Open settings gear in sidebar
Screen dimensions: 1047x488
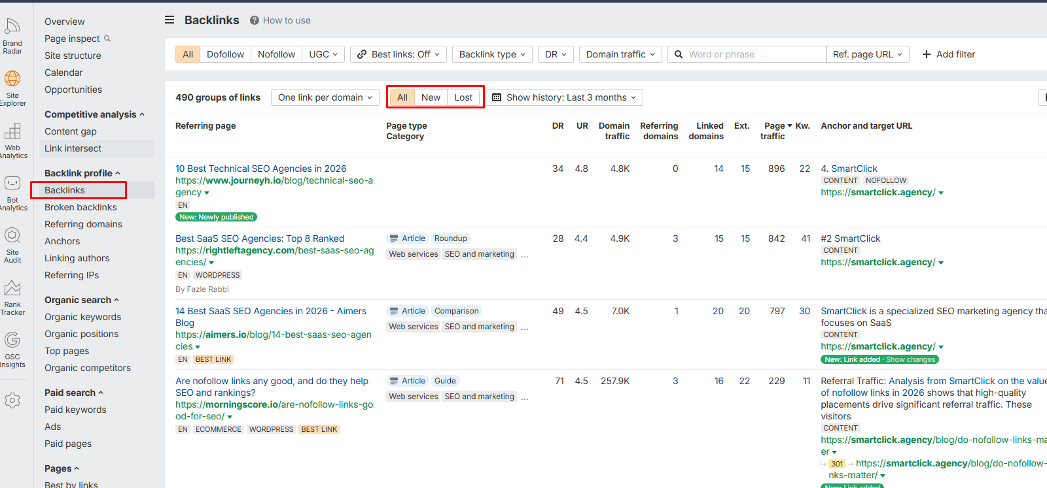point(12,400)
